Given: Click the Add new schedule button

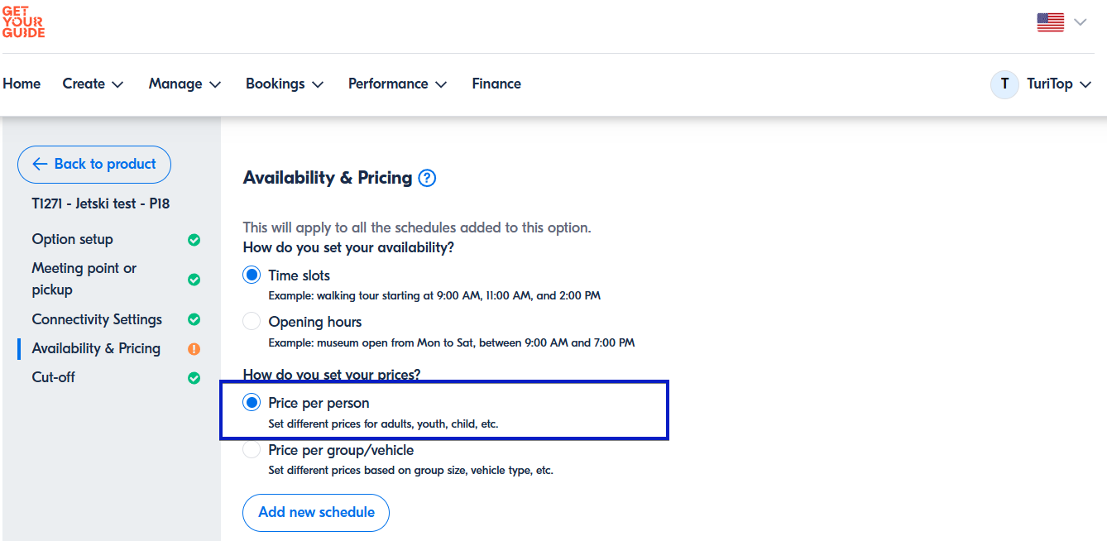Looking at the screenshot, I should click(315, 513).
